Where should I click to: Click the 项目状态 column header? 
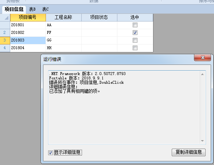(x=99, y=17)
